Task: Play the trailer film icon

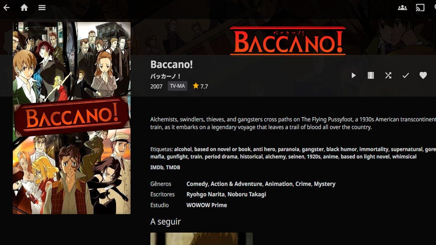Action: coord(371,76)
